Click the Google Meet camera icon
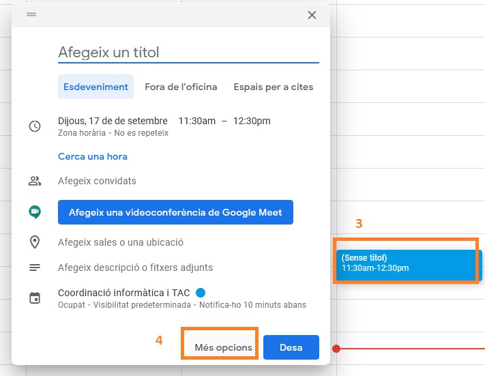 point(35,212)
